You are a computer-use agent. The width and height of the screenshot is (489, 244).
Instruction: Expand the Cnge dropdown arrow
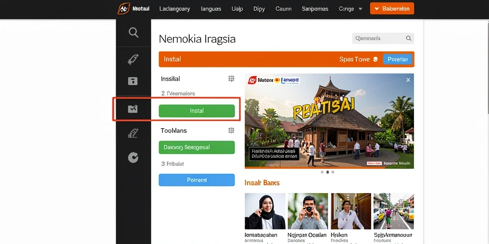361,9
